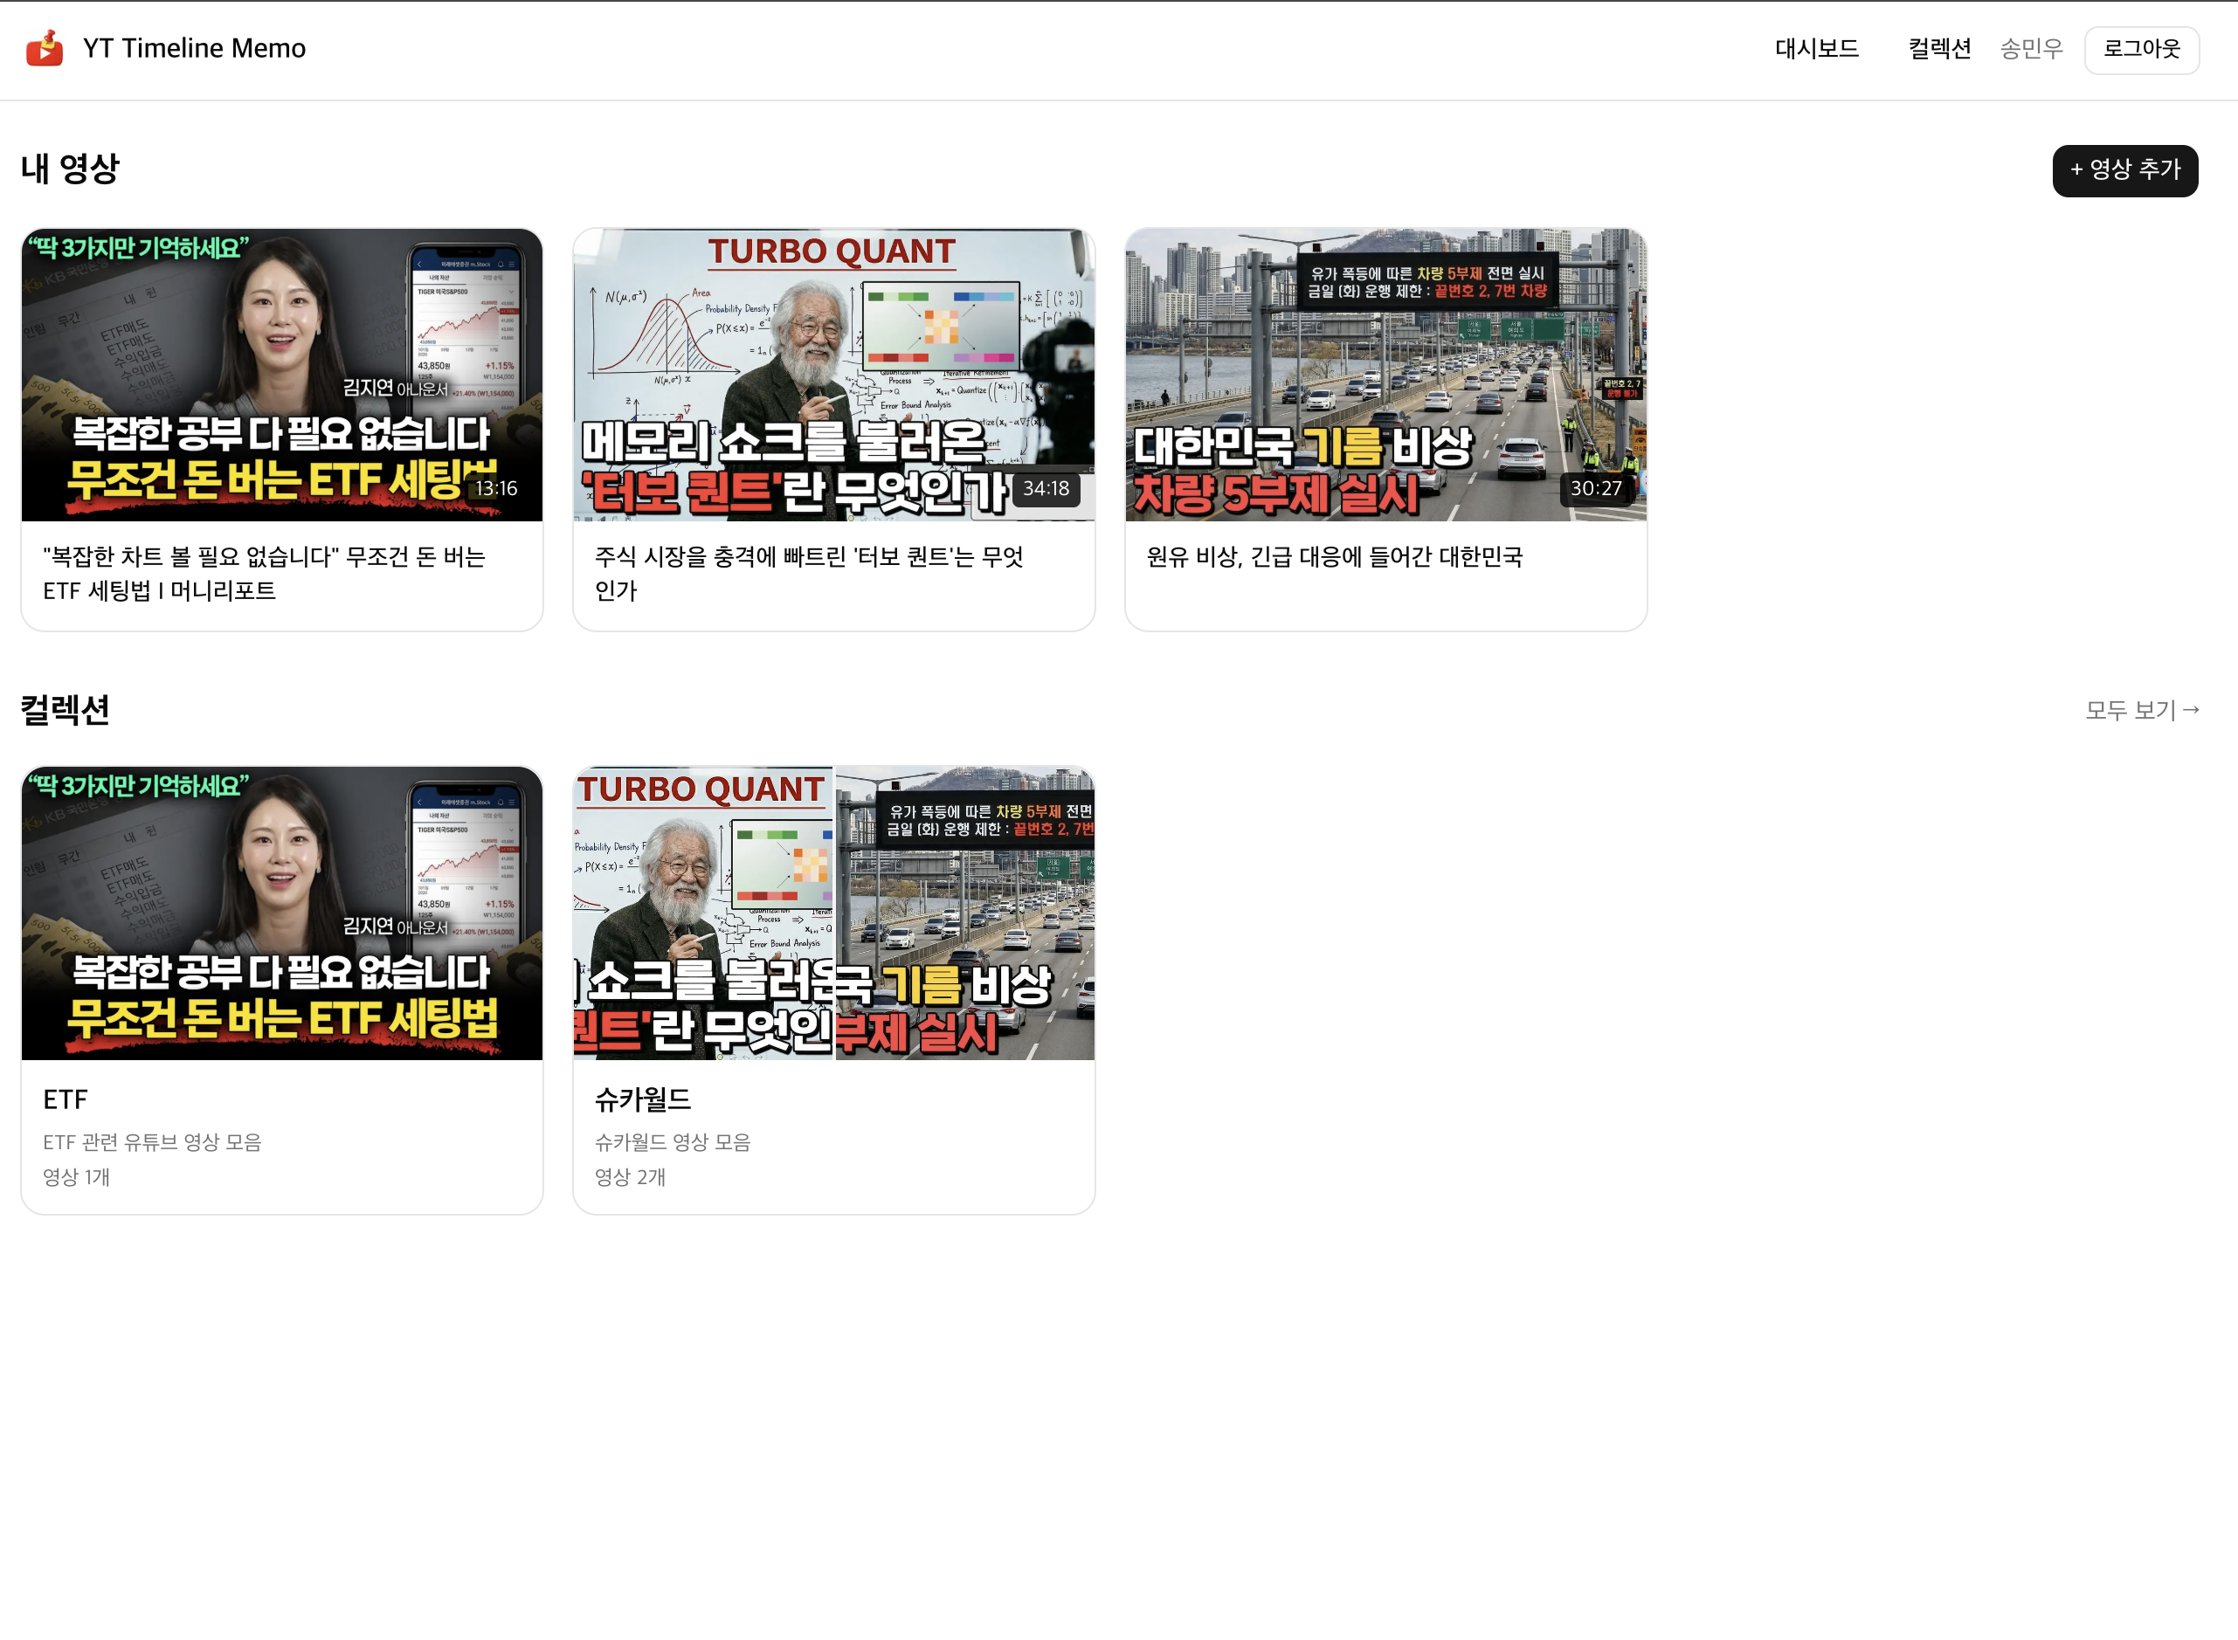Open the 컬렉션 navigation item

coord(1939,48)
